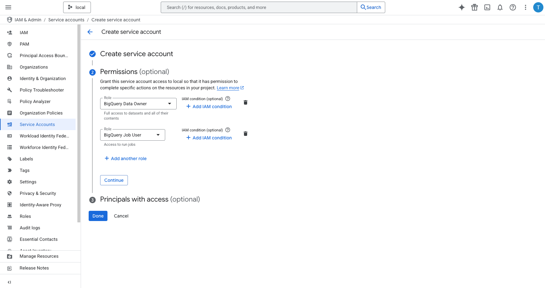Click the Organizations building icon
This screenshot has width=545, height=288.
[x=10, y=67]
